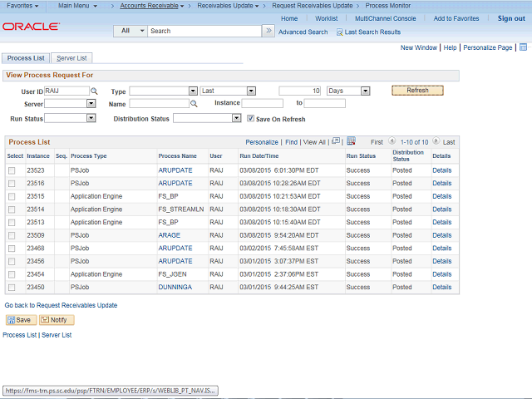
Task: Switch to the Server List tab
Action: 71,58
